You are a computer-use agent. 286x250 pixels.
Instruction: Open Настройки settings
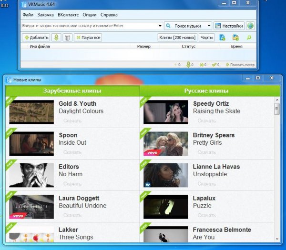[229, 26]
